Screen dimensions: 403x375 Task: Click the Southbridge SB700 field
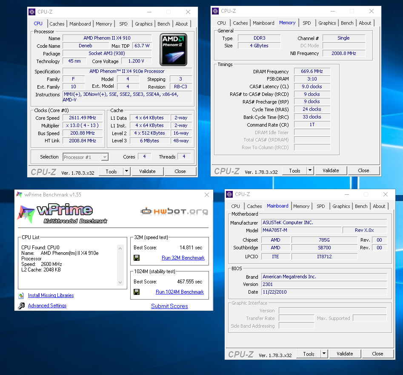coord(324,248)
